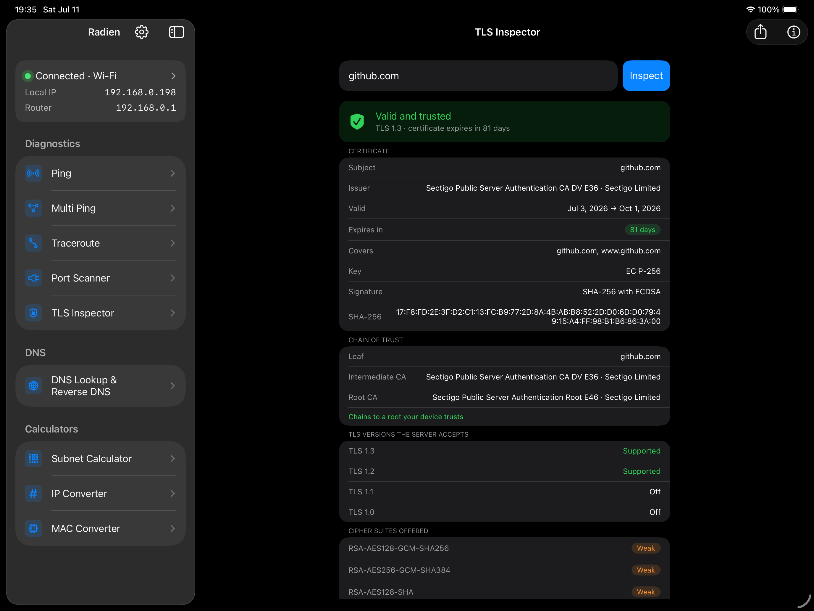Click TLS 1.0 Off status
This screenshot has height=611, width=814.
click(x=655, y=512)
